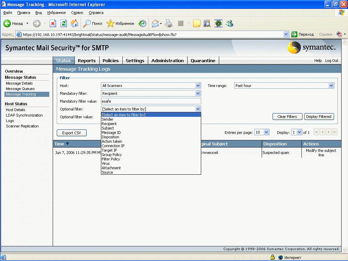Image resolution: width=348 pixels, height=261 pixels.
Task: Click the Print icon in toolbar
Action: pos(169,23)
